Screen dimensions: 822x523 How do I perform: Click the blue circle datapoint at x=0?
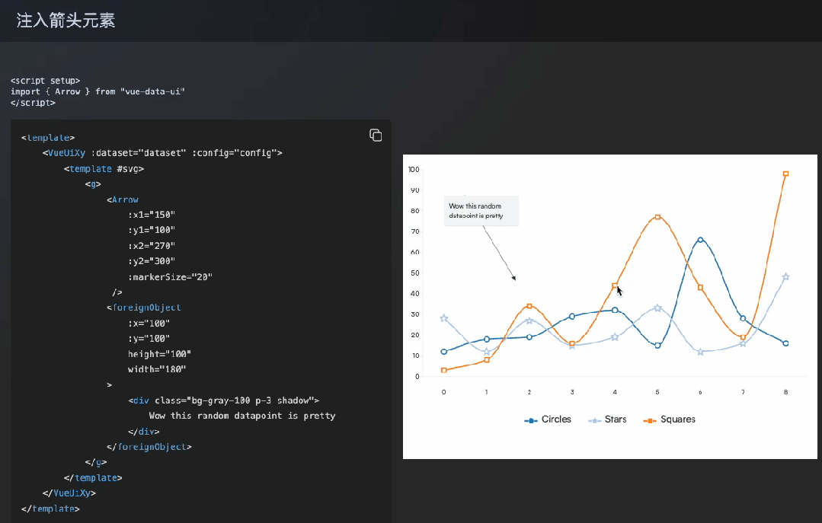(444, 352)
